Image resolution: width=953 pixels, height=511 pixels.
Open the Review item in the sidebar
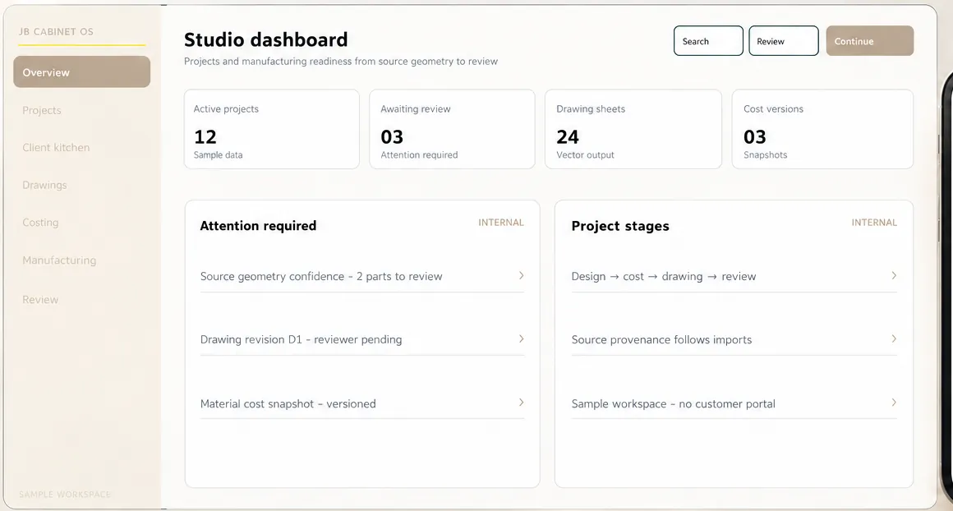(40, 300)
